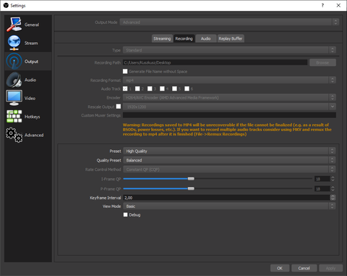Click the I-Frame QP slider handle
The width and height of the screenshot is (347, 276).
[191, 179]
